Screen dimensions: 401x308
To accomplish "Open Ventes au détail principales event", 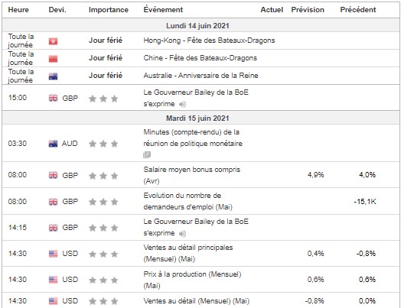I will coord(188,253).
